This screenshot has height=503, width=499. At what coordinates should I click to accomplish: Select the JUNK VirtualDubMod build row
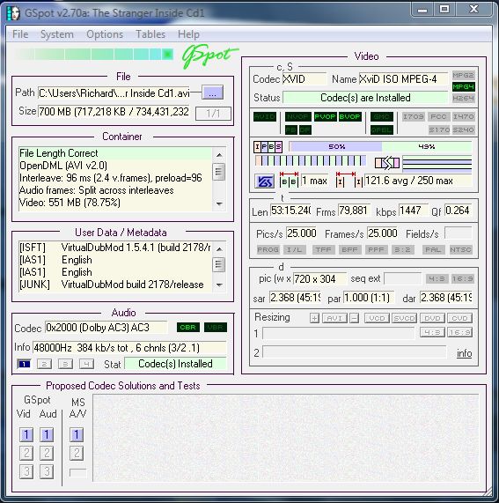pos(115,285)
